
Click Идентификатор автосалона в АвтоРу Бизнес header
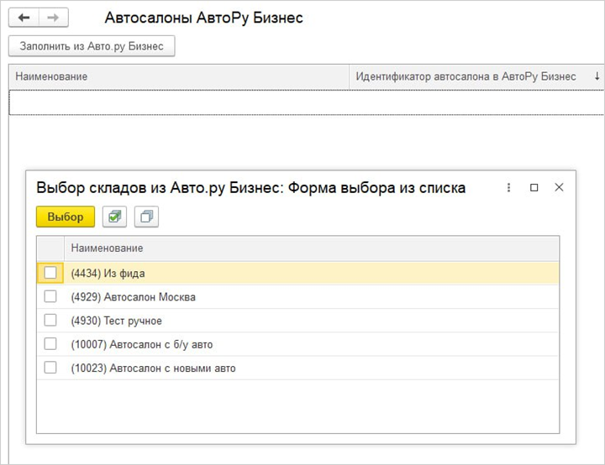pos(466,76)
